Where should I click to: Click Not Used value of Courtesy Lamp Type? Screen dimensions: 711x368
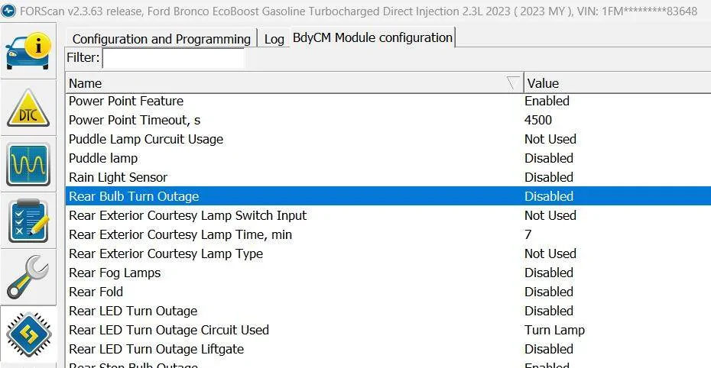click(x=550, y=253)
